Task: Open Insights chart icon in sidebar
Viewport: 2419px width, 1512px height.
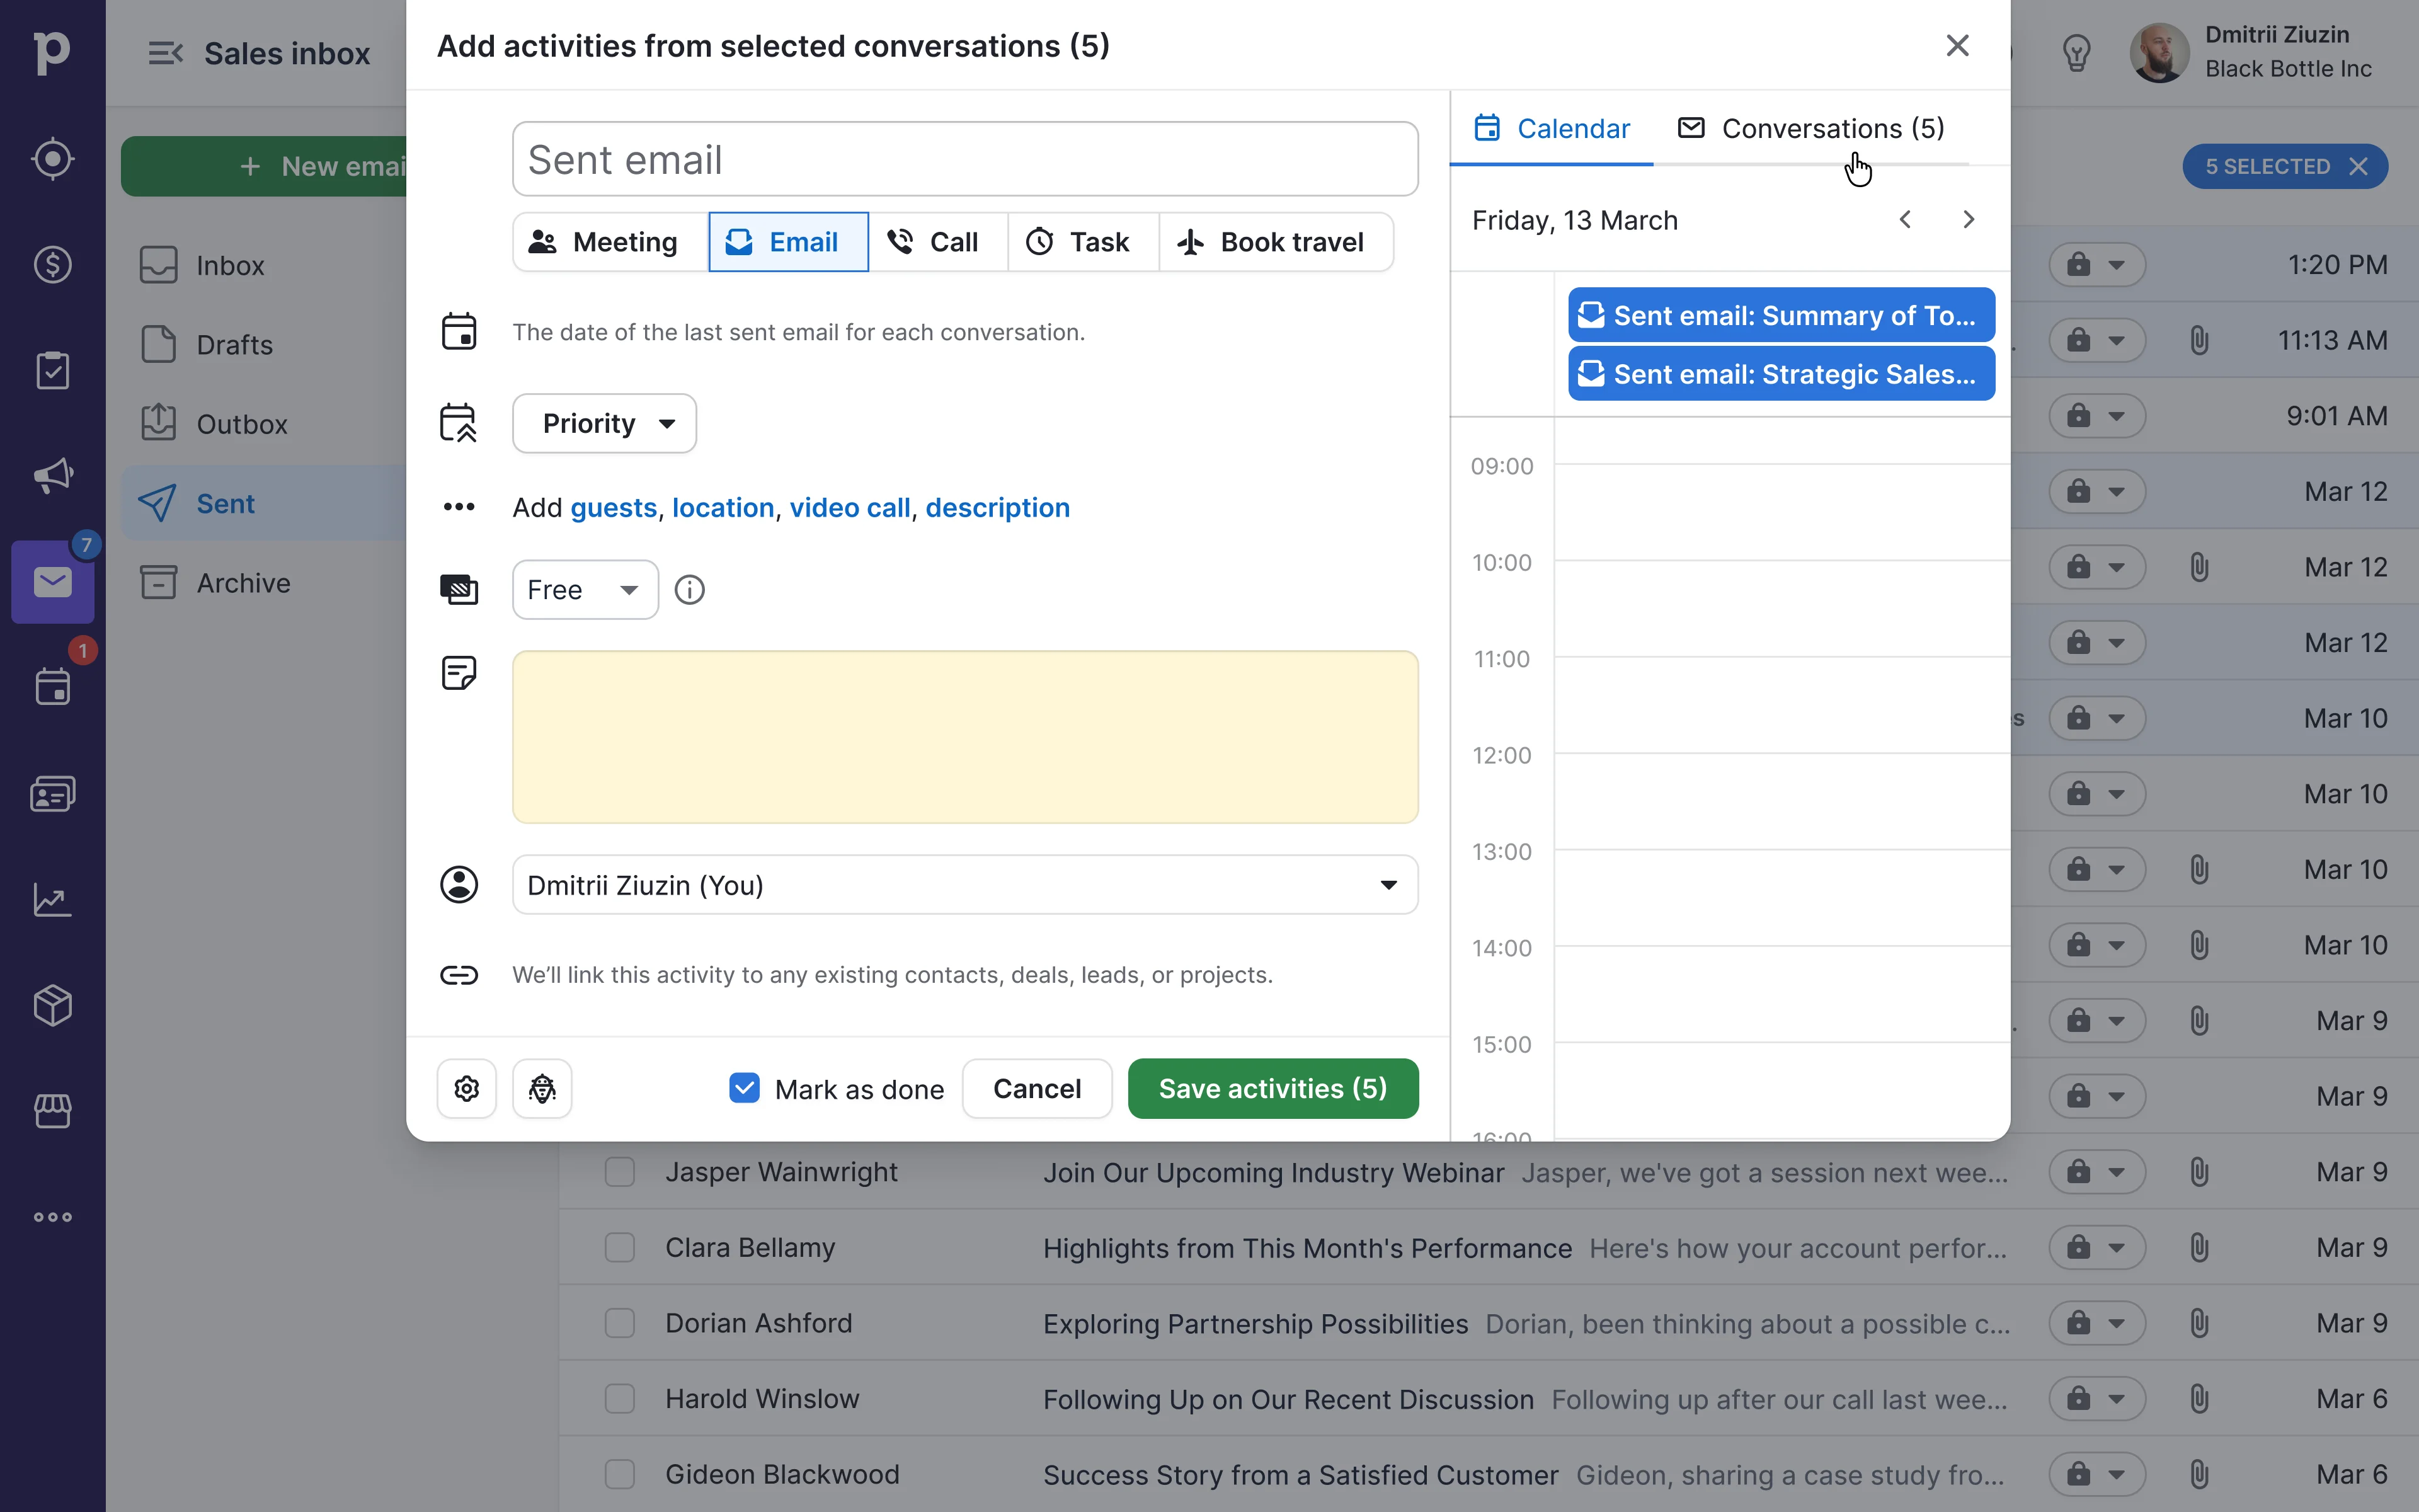Action: pyautogui.click(x=52, y=899)
